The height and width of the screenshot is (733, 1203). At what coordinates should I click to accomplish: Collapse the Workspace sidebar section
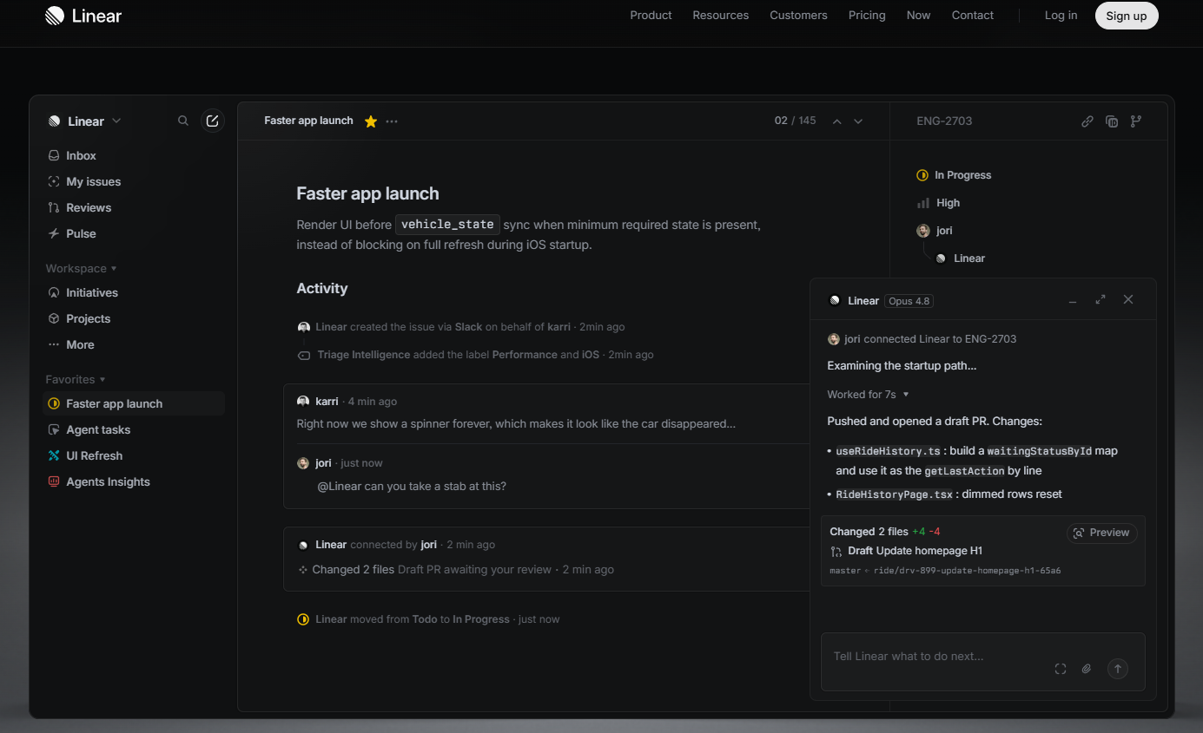pos(82,269)
